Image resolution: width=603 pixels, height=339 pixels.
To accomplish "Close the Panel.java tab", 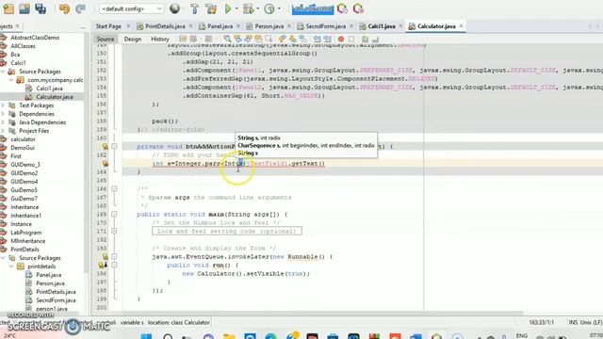I will point(238,26).
